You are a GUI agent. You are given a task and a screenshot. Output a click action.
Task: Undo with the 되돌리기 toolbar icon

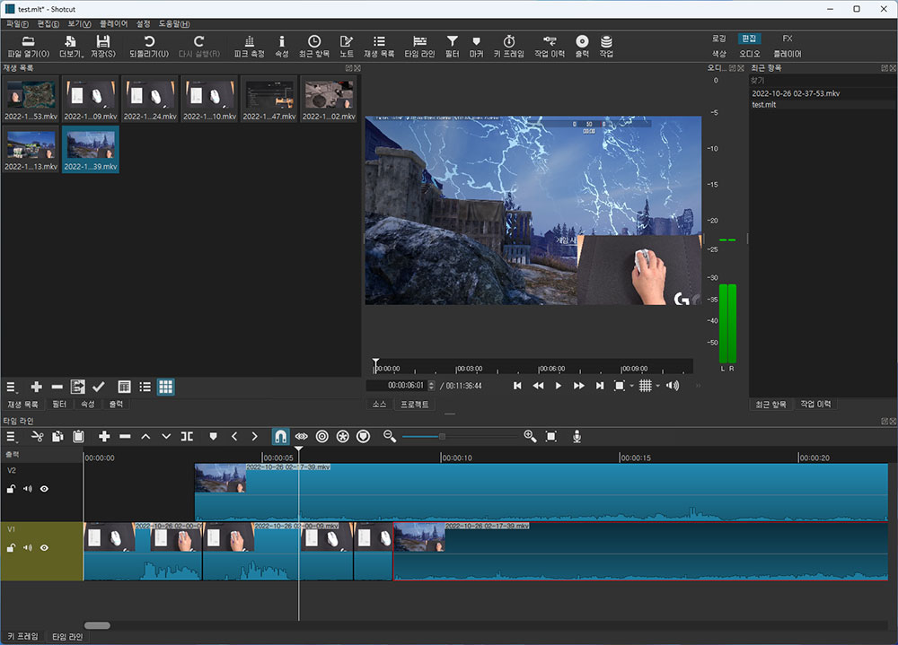coord(149,47)
